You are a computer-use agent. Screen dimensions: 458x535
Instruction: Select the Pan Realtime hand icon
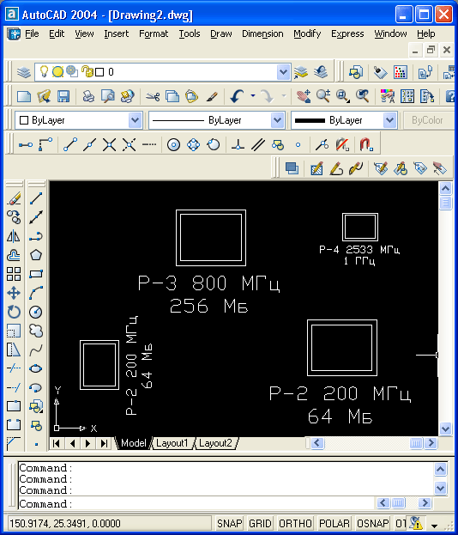pyautogui.click(x=304, y=96)
